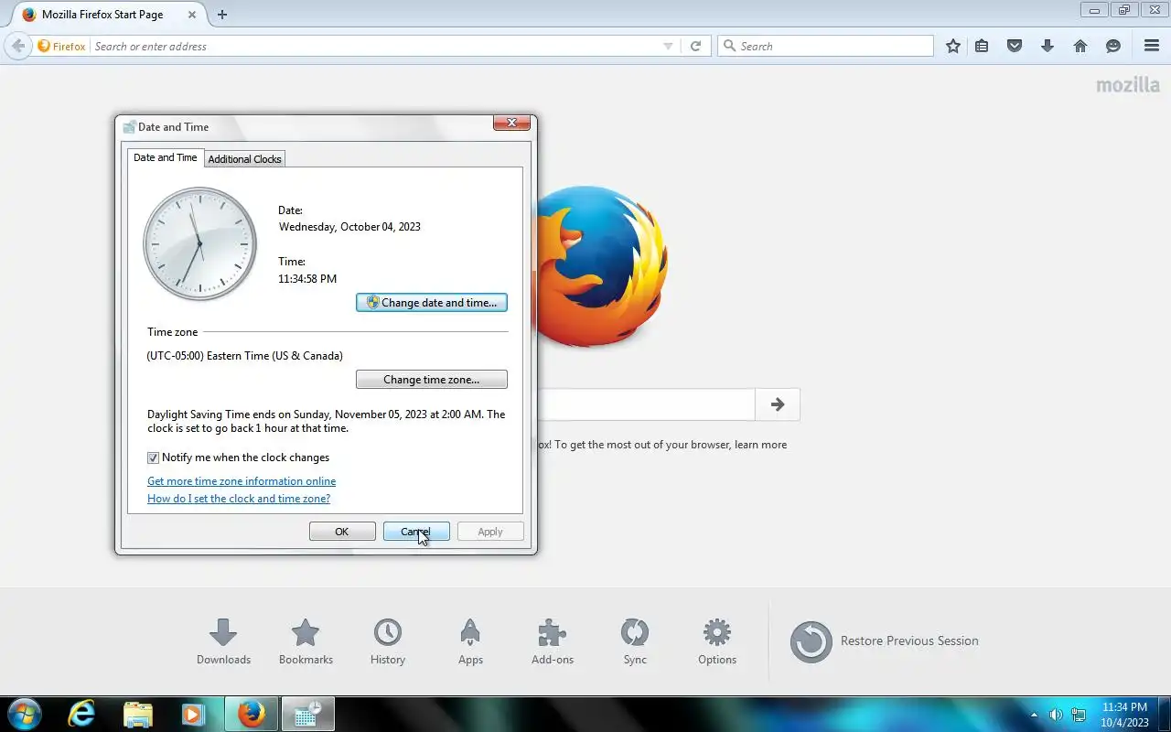Image resolution: width=1171 pixels, height=732 pixels.
Task: Click the taskbar clock 11:34 PM
Action: [x=1124, y=707]
